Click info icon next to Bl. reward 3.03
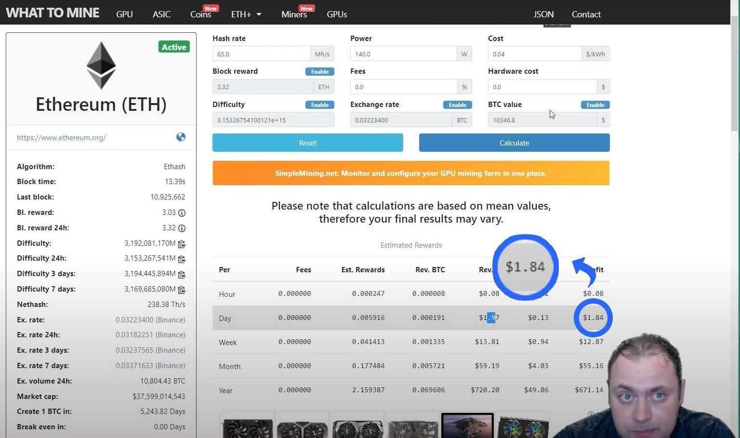Viewport: 740px width, 438px height. 182,213
